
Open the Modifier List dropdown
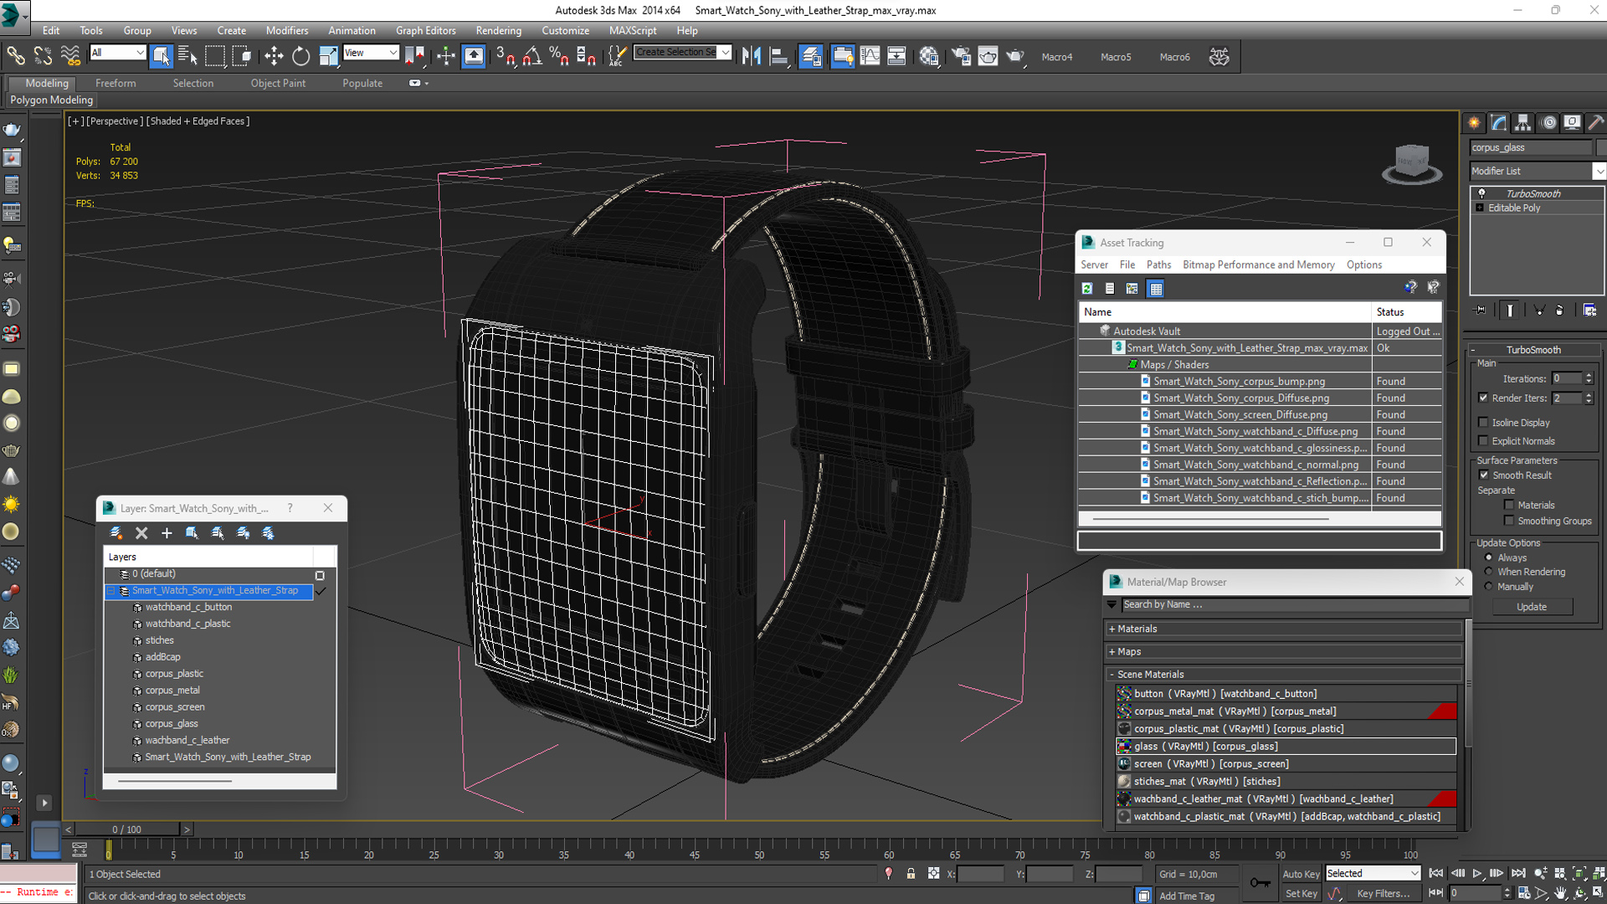1538,171
